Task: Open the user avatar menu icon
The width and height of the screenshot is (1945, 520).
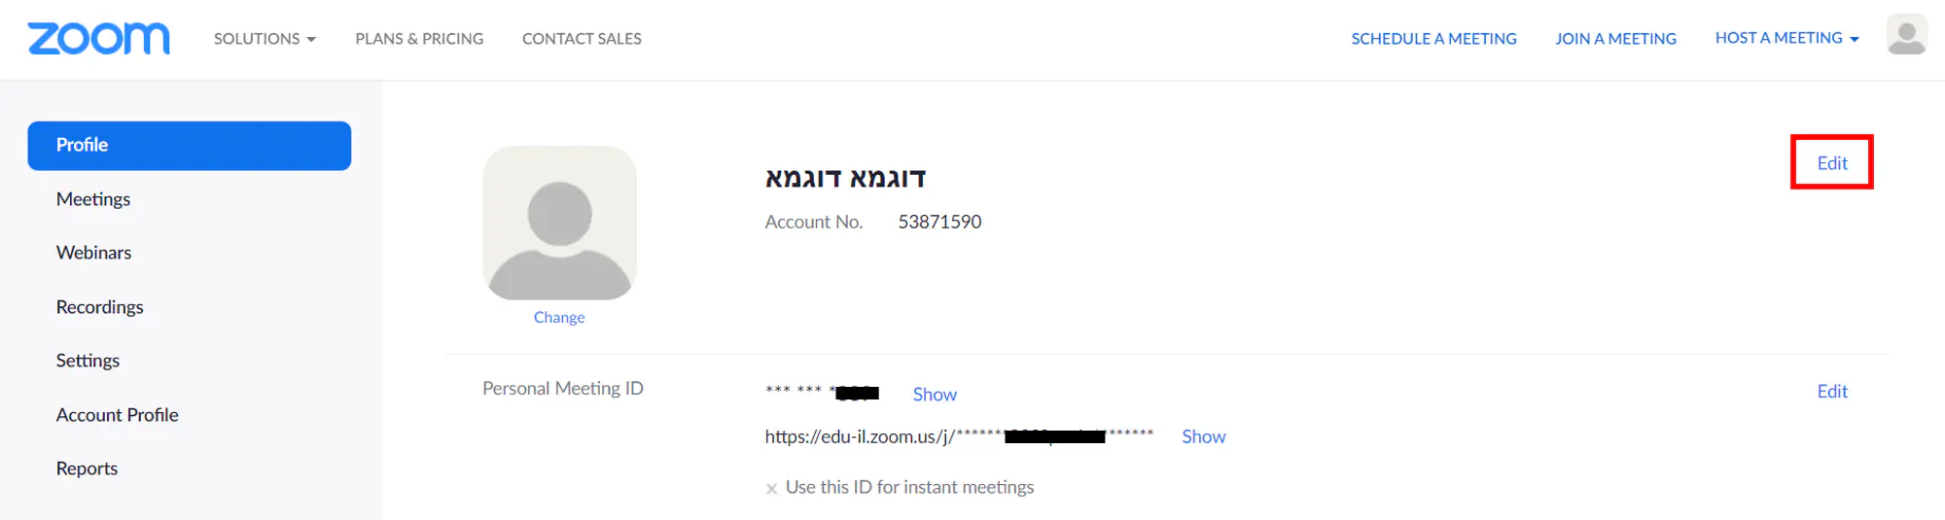Action: point(1906,36)
